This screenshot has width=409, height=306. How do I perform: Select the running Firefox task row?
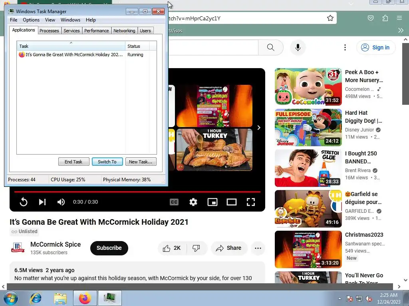point(83,55)
